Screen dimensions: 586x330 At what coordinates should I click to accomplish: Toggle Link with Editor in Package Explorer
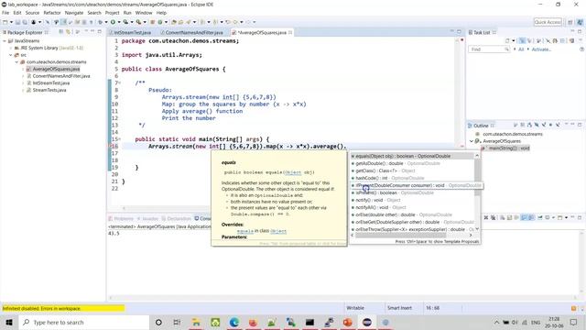[x=69, y=32]
